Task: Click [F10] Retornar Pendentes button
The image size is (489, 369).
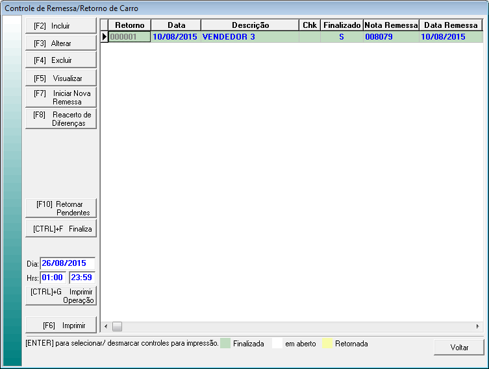Action: pos(60,208)
